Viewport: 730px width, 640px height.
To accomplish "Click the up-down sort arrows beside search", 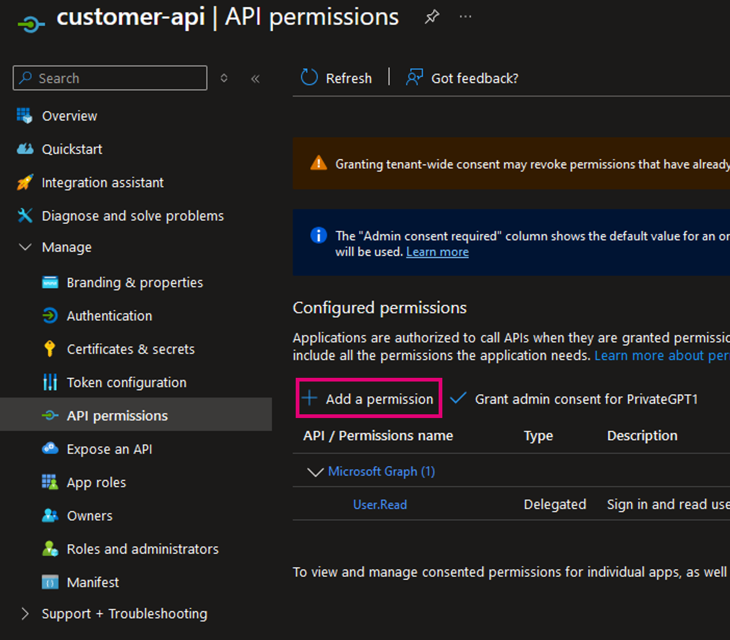I will pyautogui.click(x=224, y=79).
